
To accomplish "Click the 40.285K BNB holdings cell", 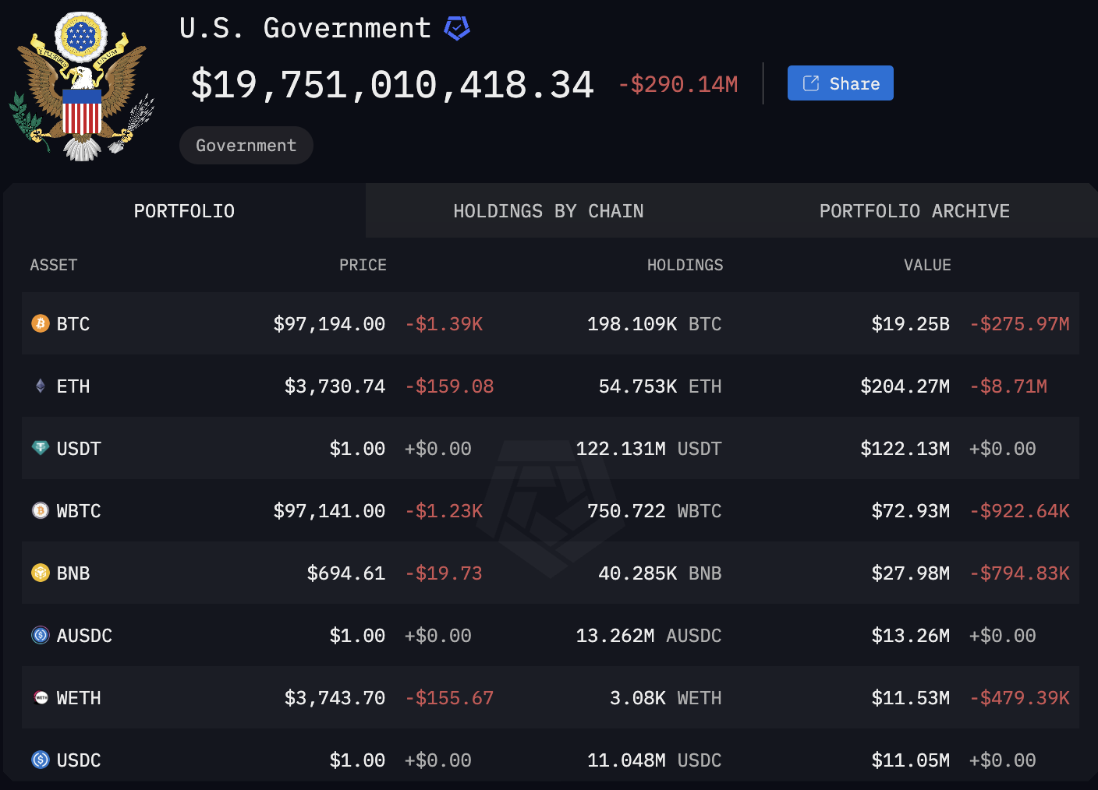I will (x=660, y=573).
